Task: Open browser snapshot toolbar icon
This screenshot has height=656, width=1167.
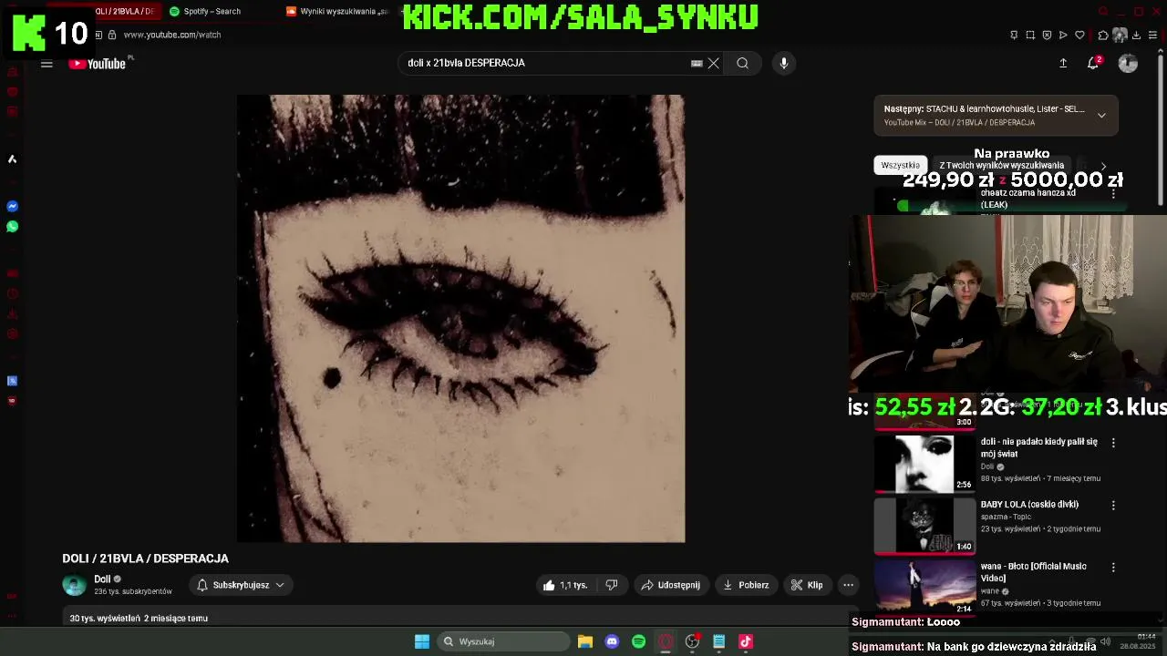Action: click(1030, 35)
